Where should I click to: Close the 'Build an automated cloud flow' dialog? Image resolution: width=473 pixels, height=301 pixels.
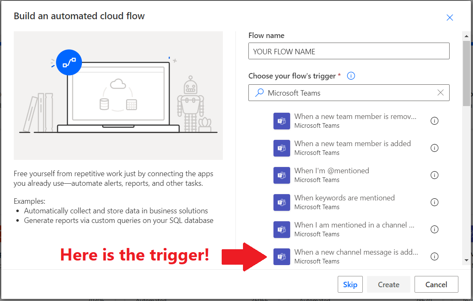pos(450,18)
